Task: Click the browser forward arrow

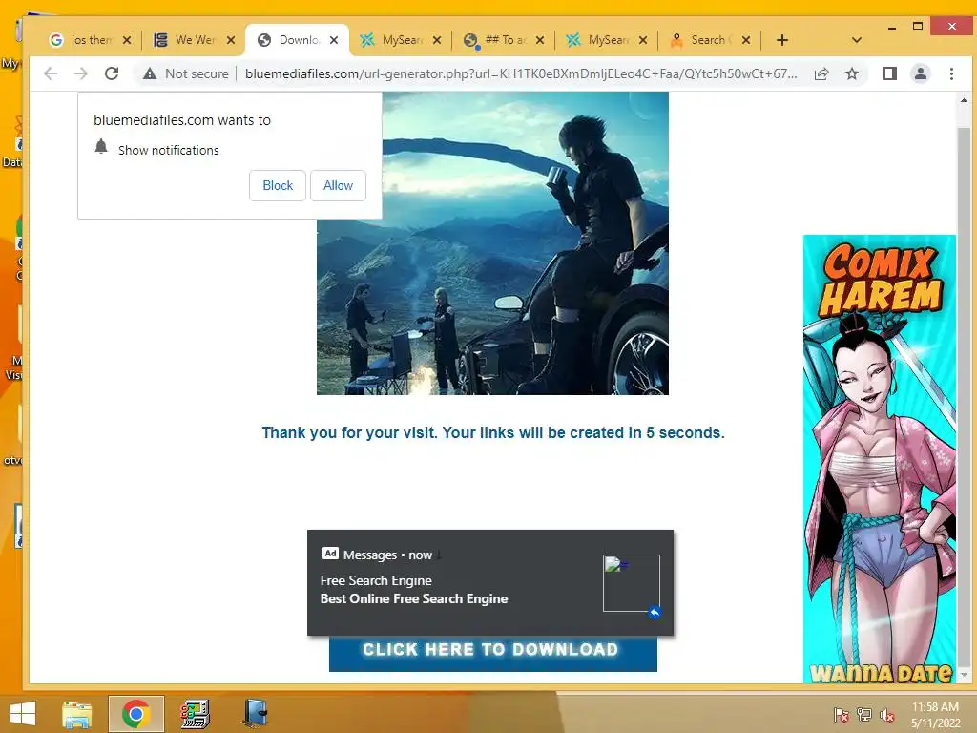Action: click(81, 73)
